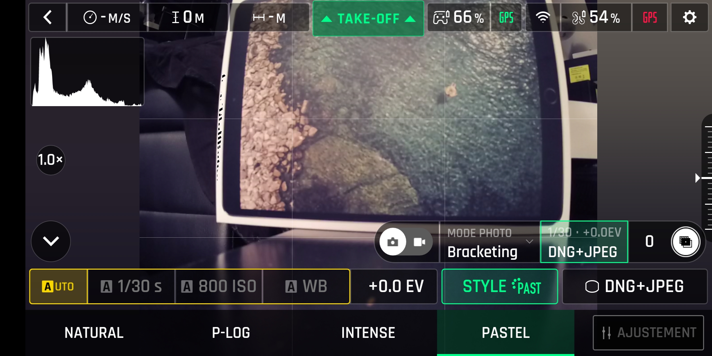Screen dimensions: 712x356
Task: Tap the red drone GPS status icon
Action: (x=650, y=17)
